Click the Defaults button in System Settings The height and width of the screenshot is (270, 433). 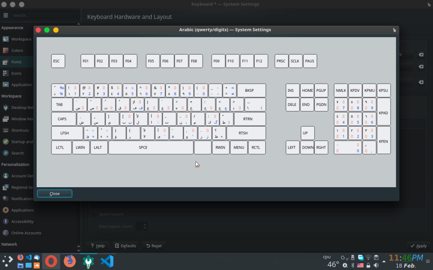(x=126, y=246)
